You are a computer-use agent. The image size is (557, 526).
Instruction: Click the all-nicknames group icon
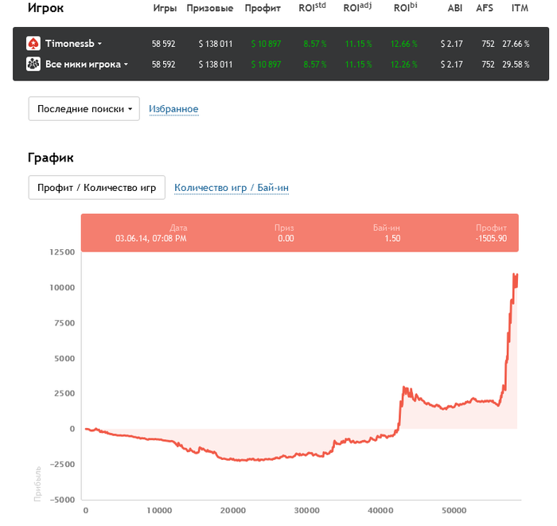coord(33,64)
